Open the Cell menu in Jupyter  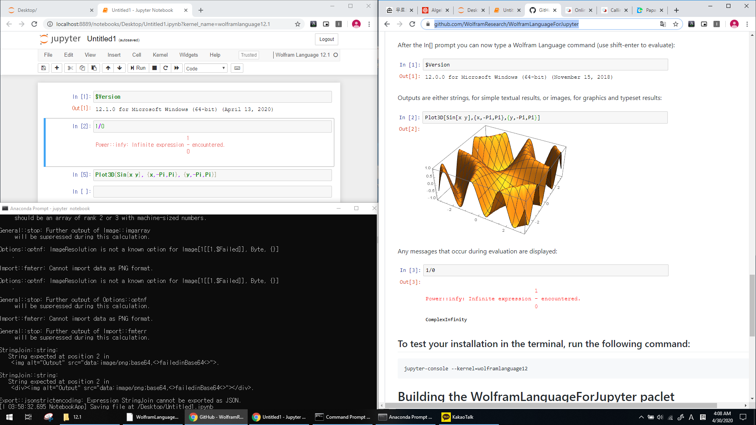137,54
